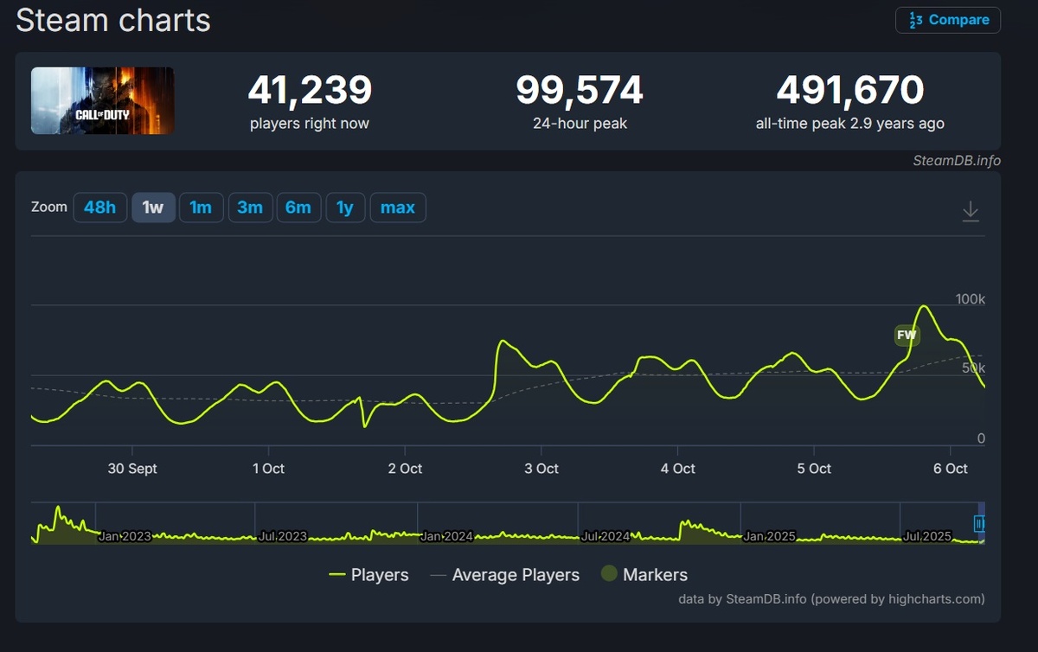Click the 41,239 players right now value
This screenshot has width=1038, height=652.
click(x=310, y=90)
